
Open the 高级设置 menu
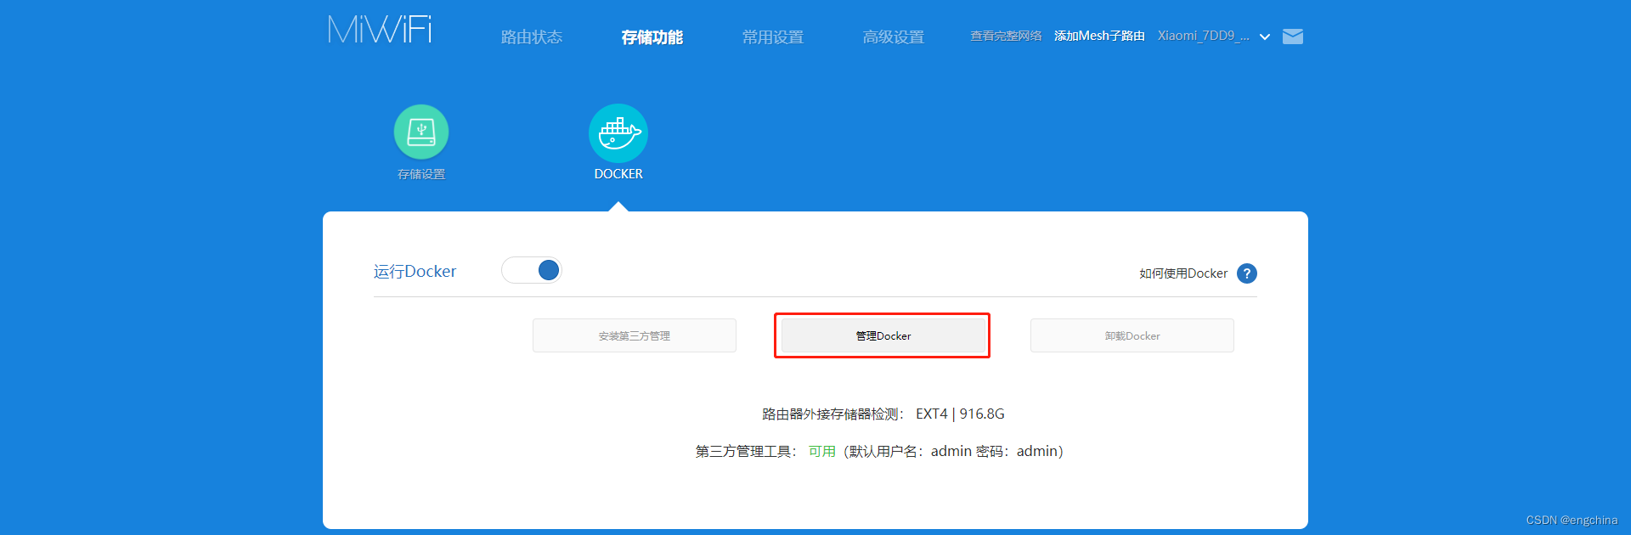coord(894,37)
